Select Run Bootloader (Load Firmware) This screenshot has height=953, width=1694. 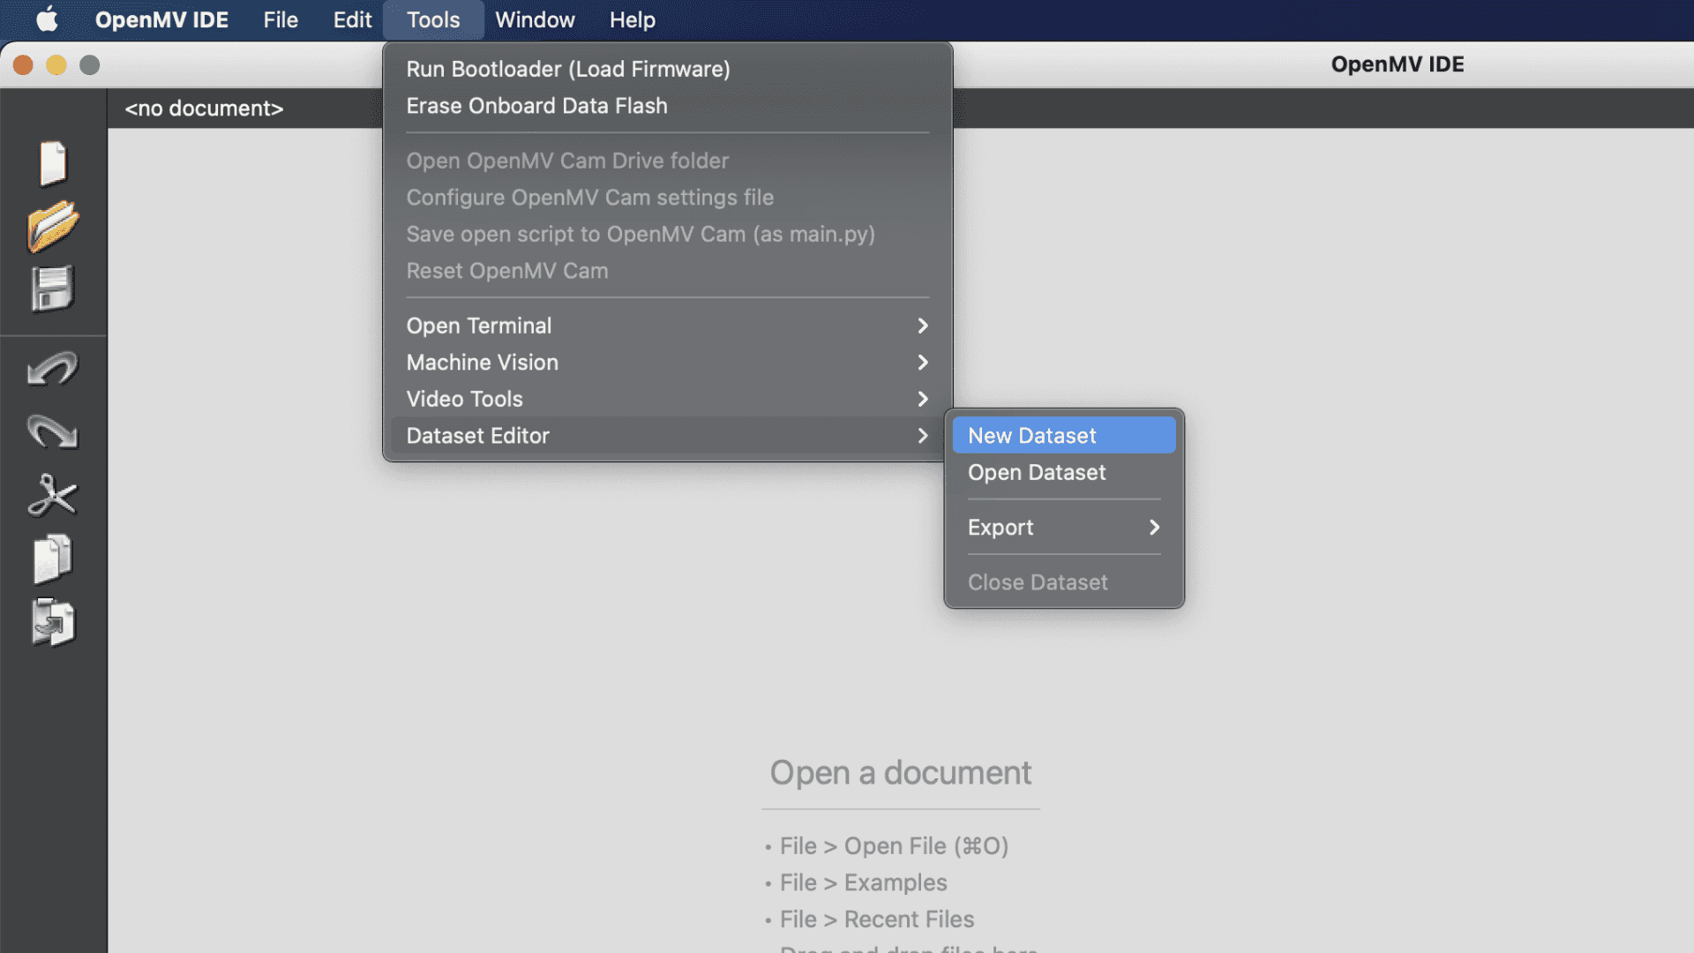[568, 69]
